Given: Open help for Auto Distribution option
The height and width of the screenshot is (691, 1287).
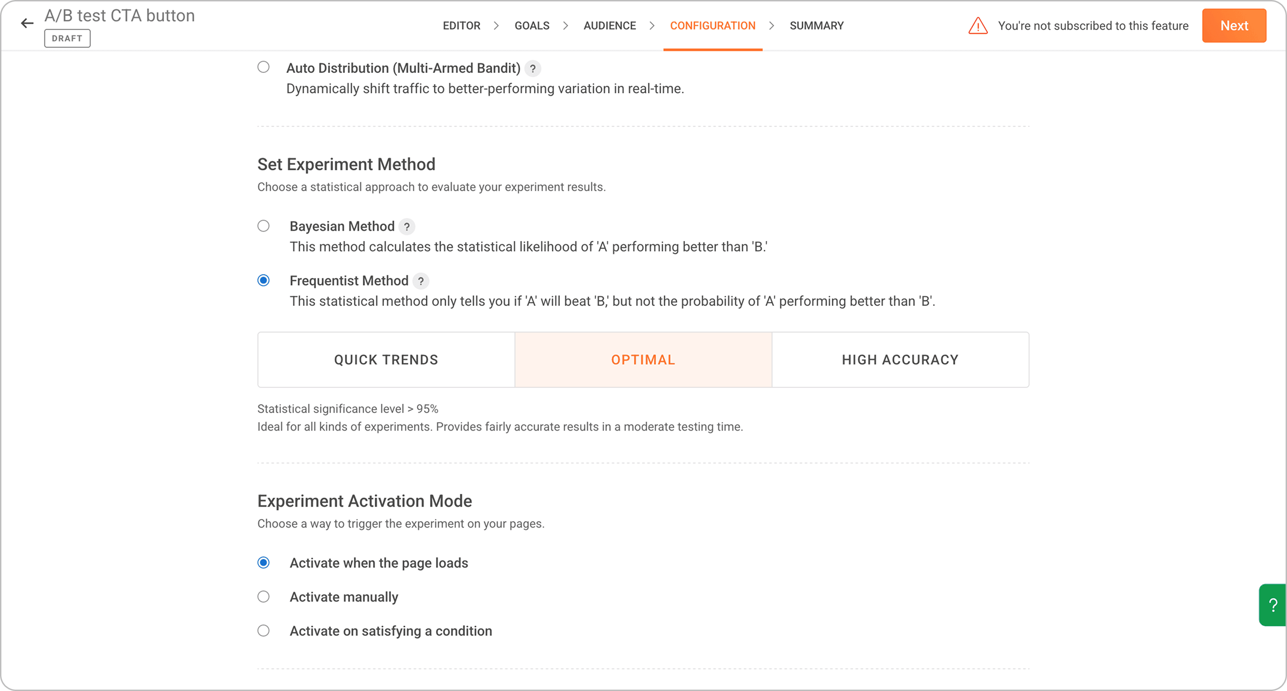Looking at the screenshot, I should (532, 69).
